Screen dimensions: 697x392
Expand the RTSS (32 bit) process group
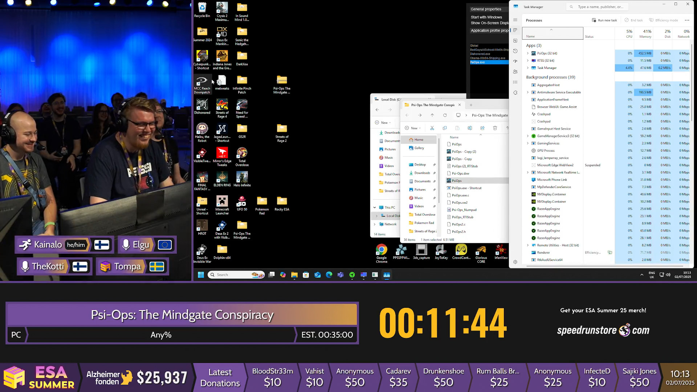(x=528, y=61)
